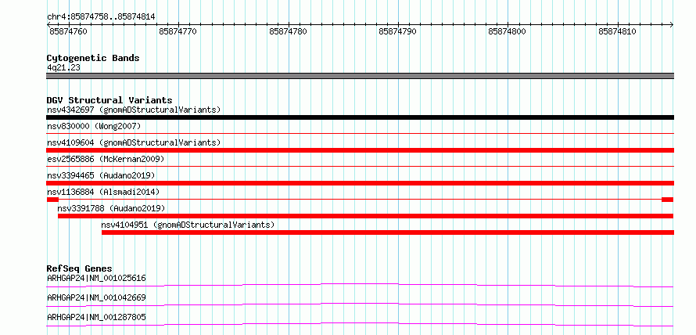This screenshot has height=335, width=696.
Task: Select the magenta NM_001042669 transcript line
Action: pos(360,304)
